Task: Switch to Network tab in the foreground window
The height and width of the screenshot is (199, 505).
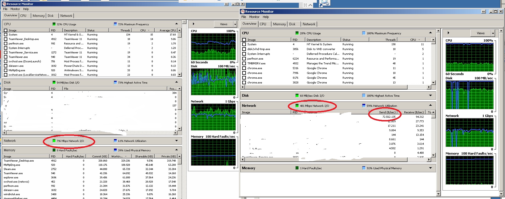Action: click(309, 24)
